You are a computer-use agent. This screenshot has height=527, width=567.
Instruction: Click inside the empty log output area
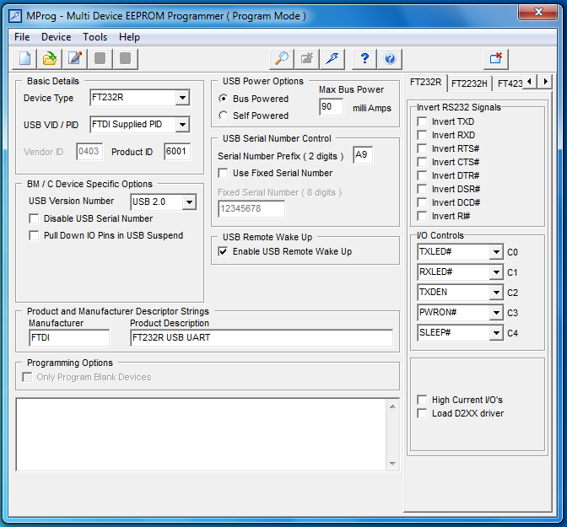(201, 434)
